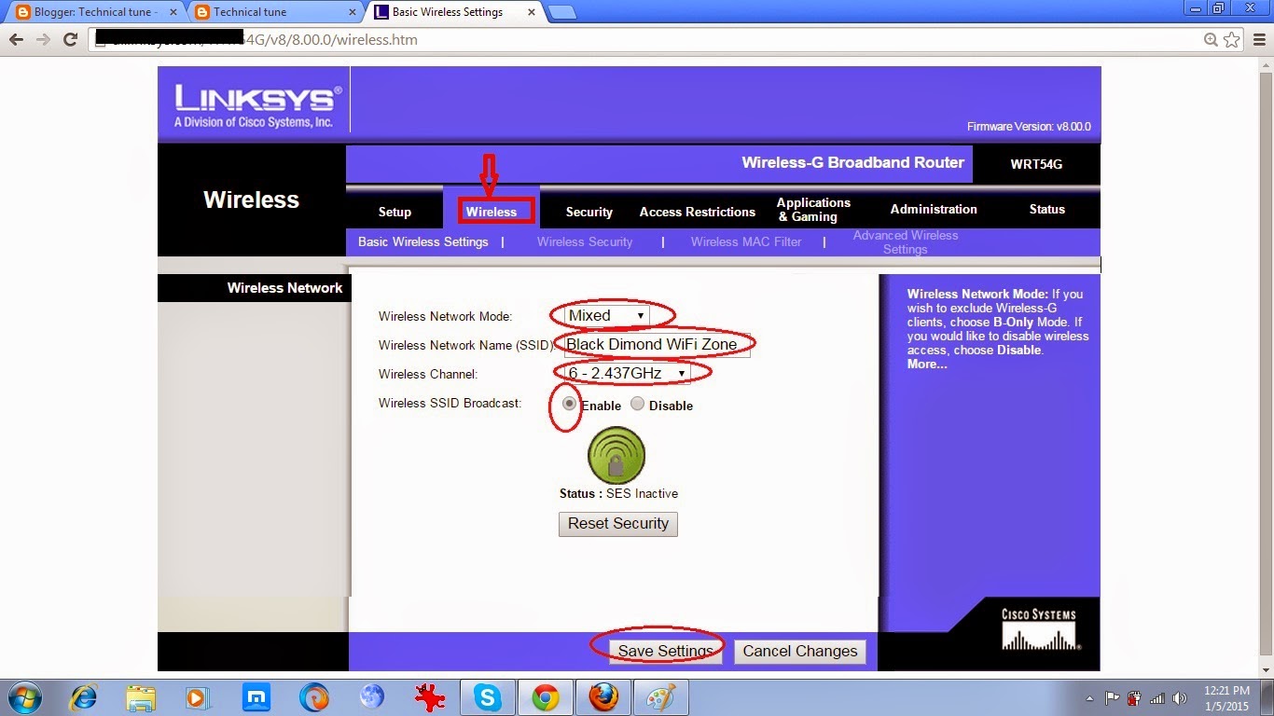Click the Reset Security button
Viewport: 1274px width, 716px height.
(618, 524)
